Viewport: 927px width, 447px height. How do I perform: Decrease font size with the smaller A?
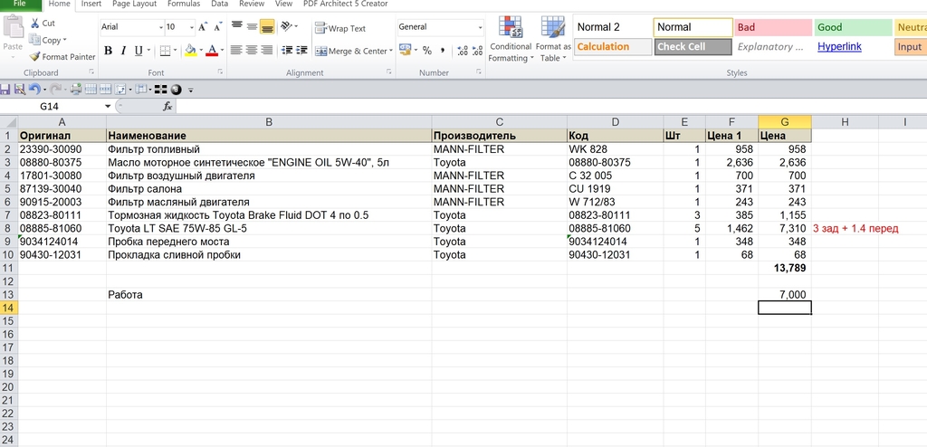pyautogui.click(x=217, y=26)
